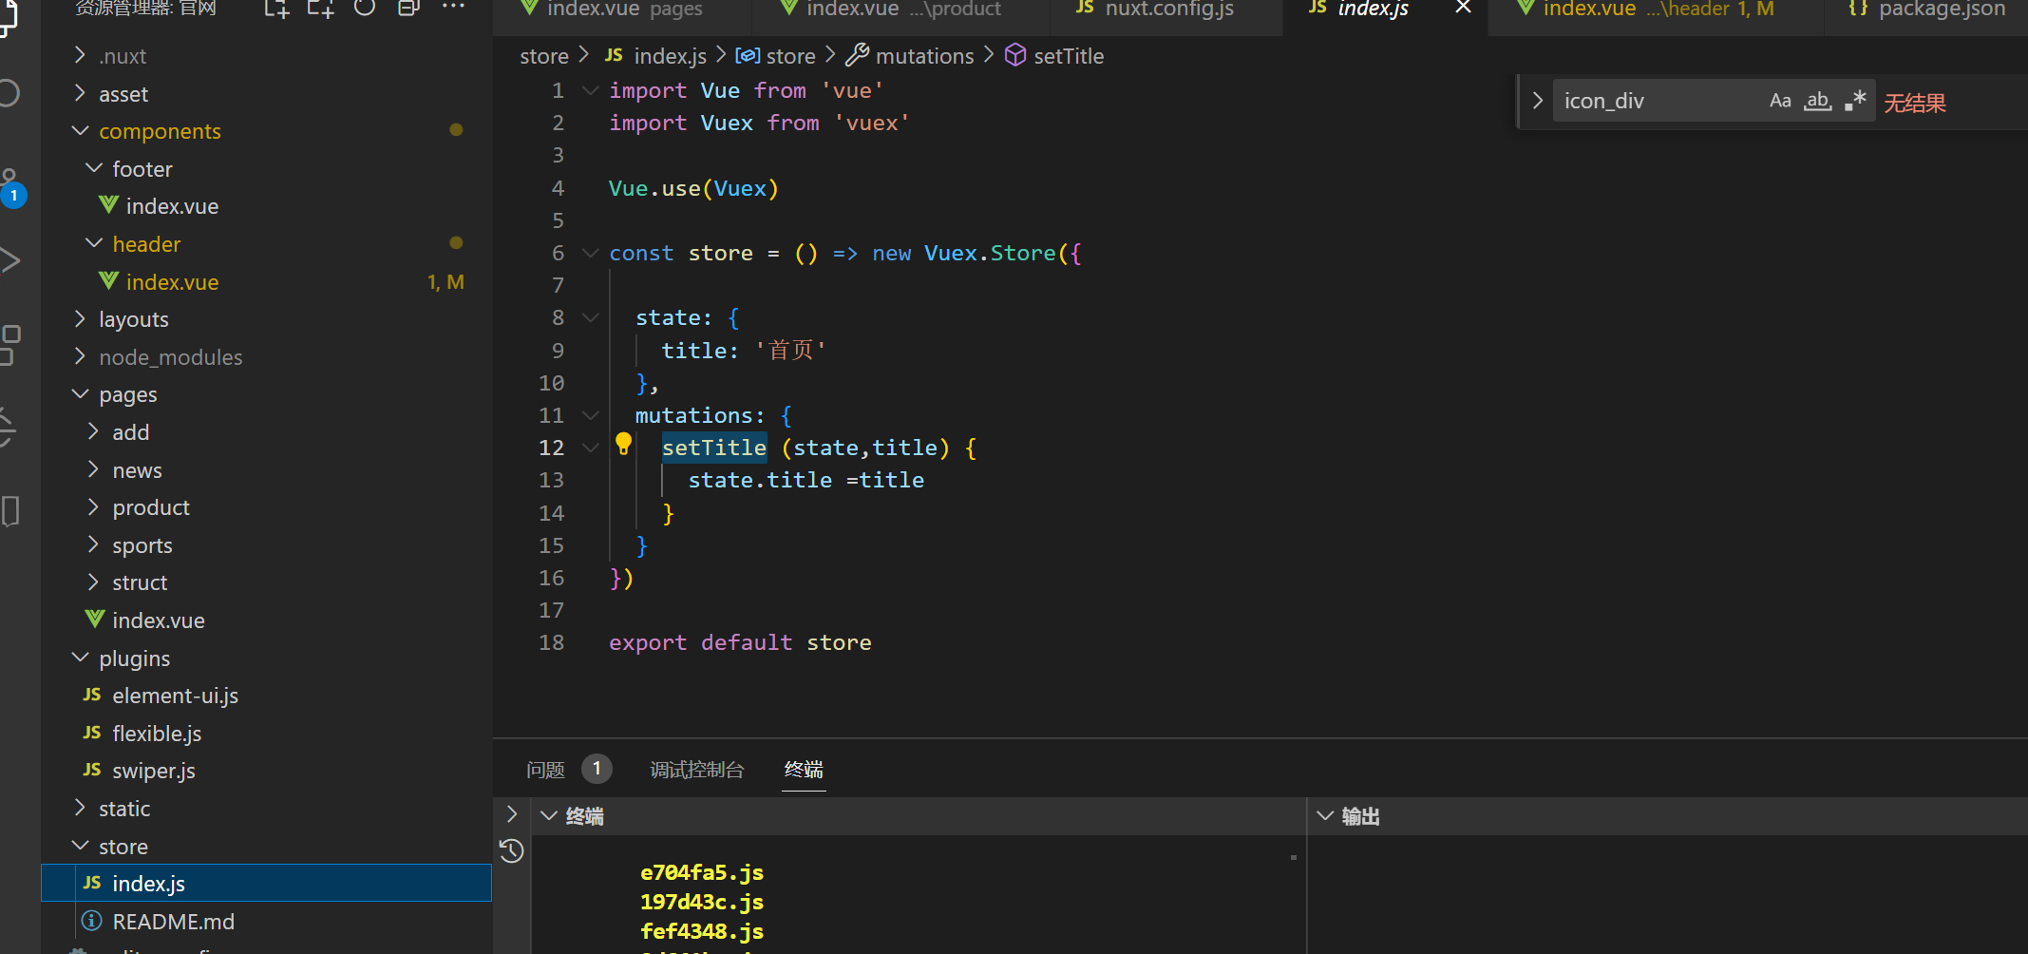Click the setTitle breadcrumb

(1054, 56)
